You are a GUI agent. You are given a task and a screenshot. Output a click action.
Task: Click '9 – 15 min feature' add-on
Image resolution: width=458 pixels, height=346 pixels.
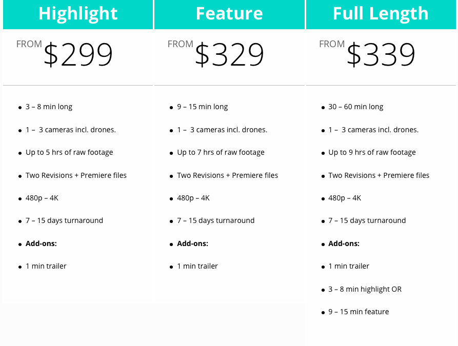click(359, 312)
